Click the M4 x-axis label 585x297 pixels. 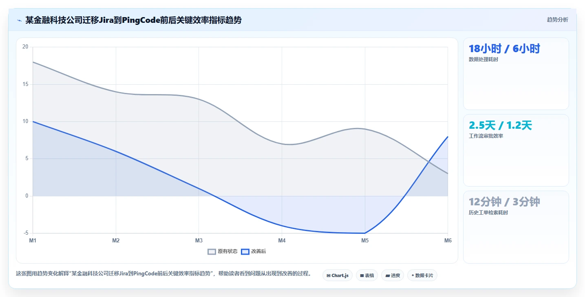click(282, 240)
